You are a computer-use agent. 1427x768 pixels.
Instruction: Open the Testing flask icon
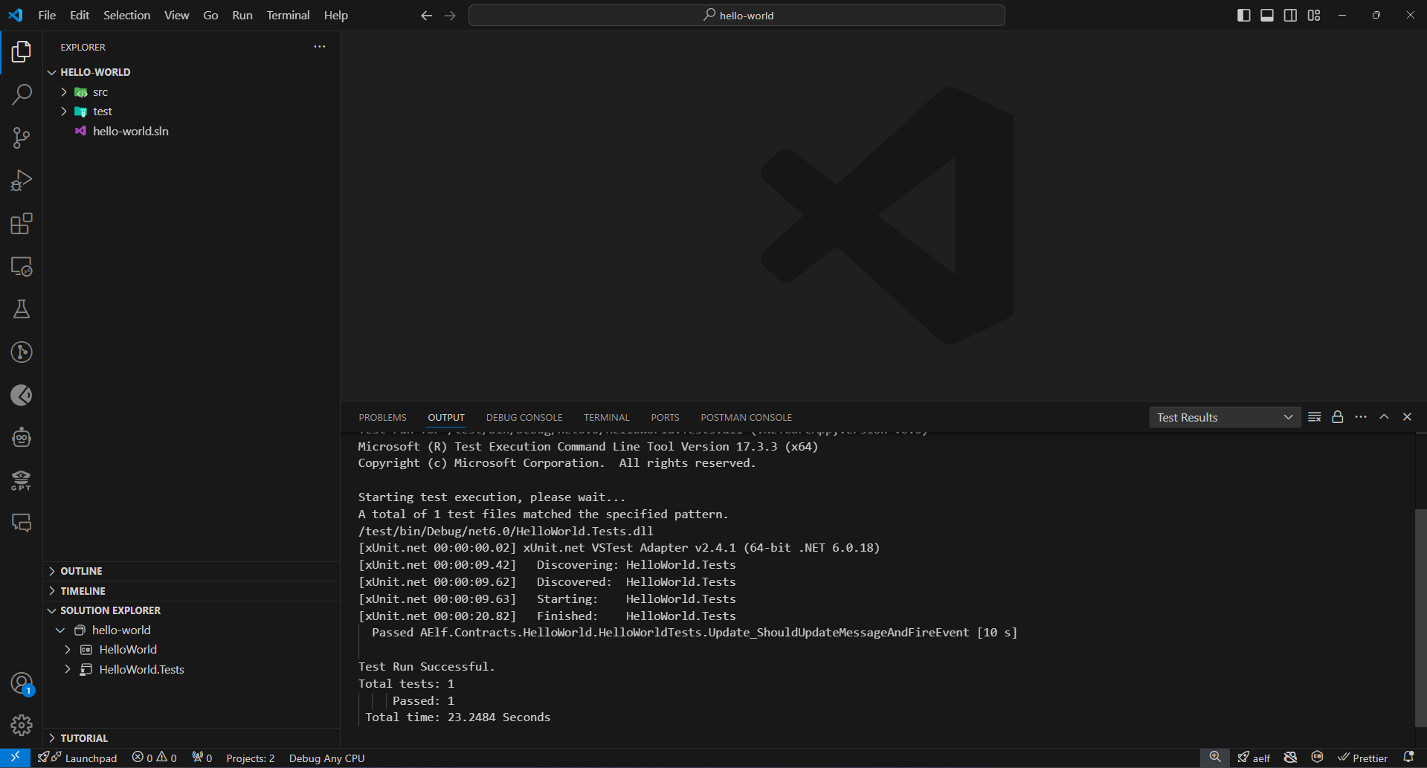pos(22,309)
